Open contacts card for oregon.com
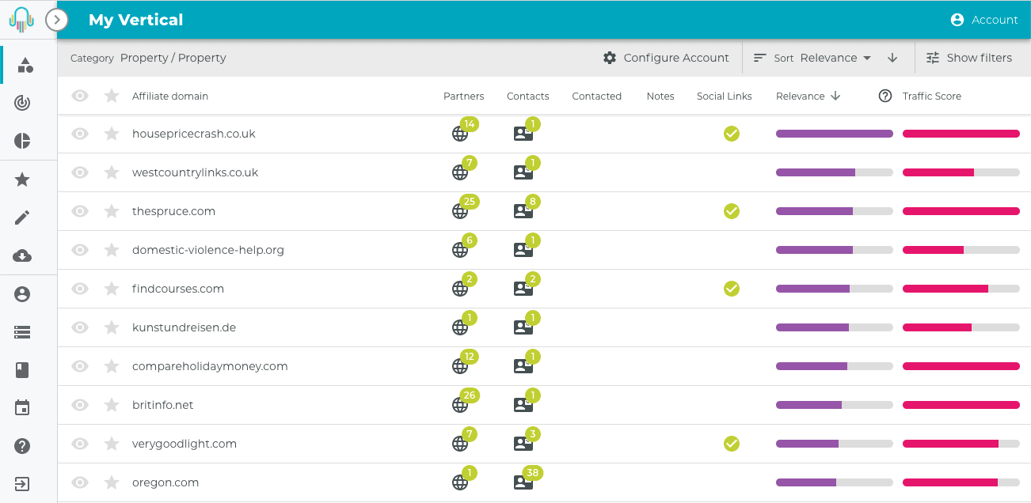 pos(523,482)
